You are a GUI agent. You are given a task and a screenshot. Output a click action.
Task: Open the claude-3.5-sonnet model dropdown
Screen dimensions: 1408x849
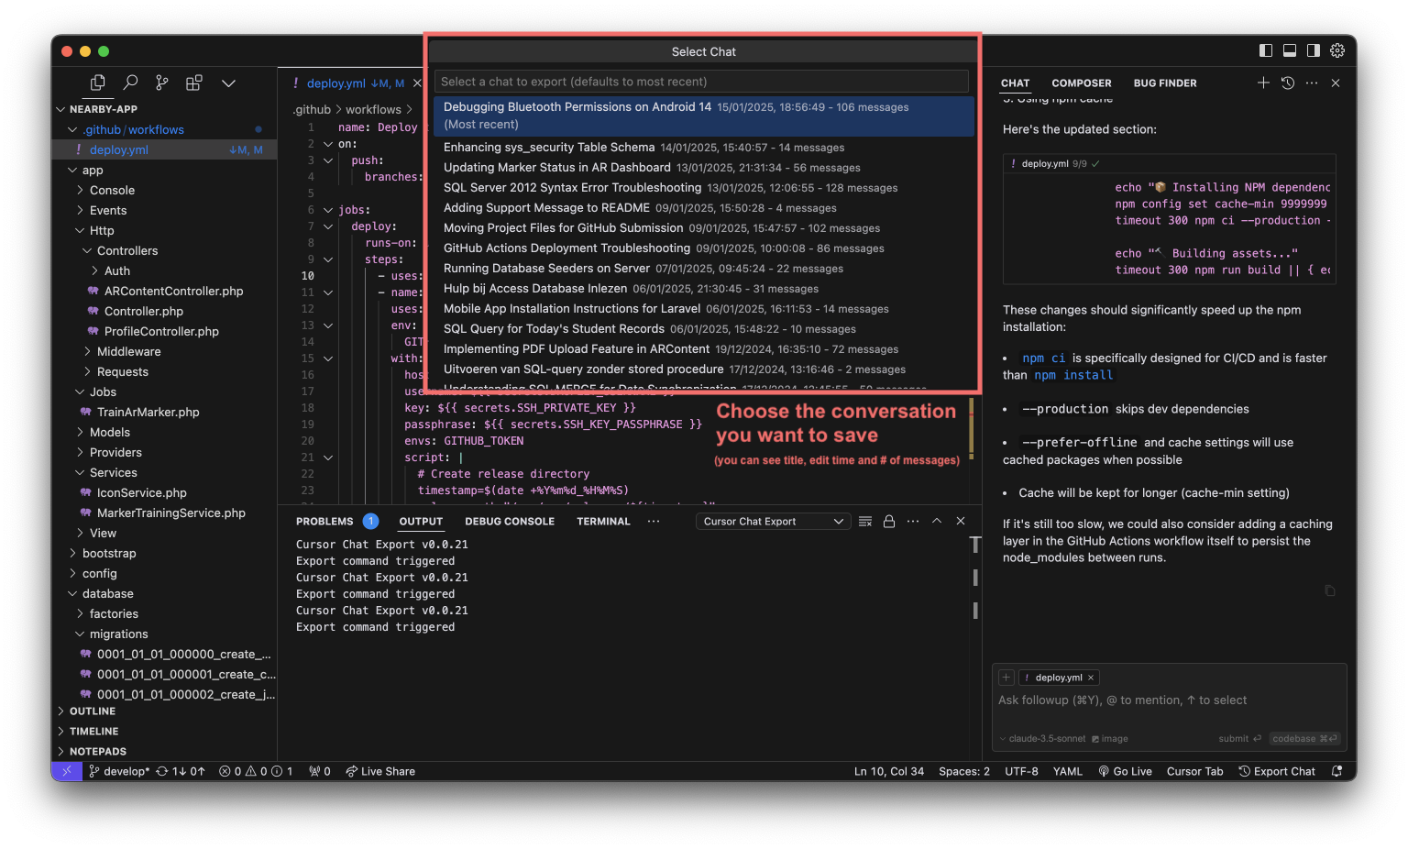(1042, 738)
